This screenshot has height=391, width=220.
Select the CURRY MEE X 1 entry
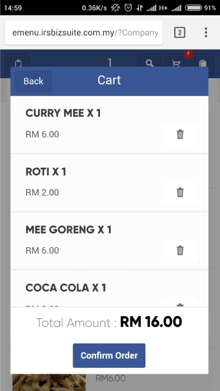coord(109,125)
